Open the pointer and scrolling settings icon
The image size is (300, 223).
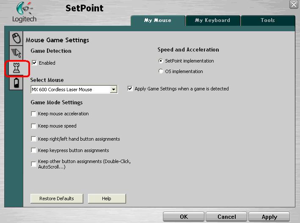pos(16,53)
